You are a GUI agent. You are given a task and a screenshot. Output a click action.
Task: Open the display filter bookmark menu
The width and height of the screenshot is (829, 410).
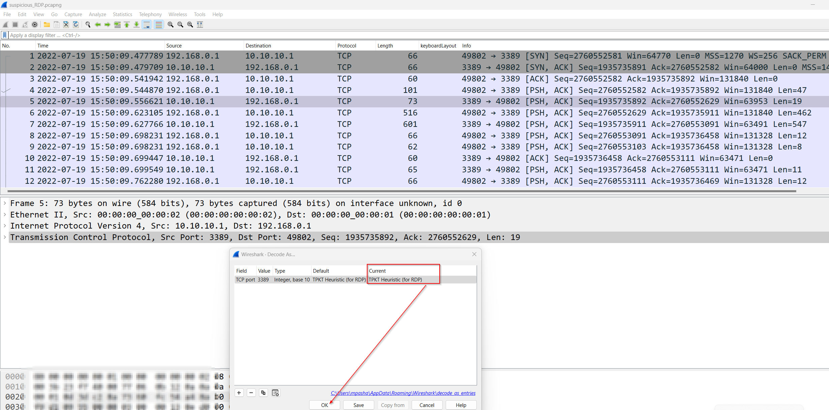pyautogui.click(x=4, y=35)
